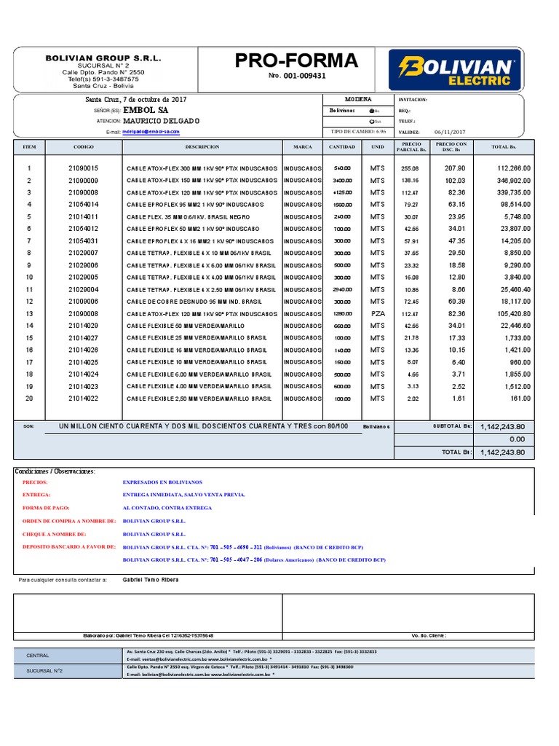
Task: Click the CODIGO column header
Action: (84, 147)
